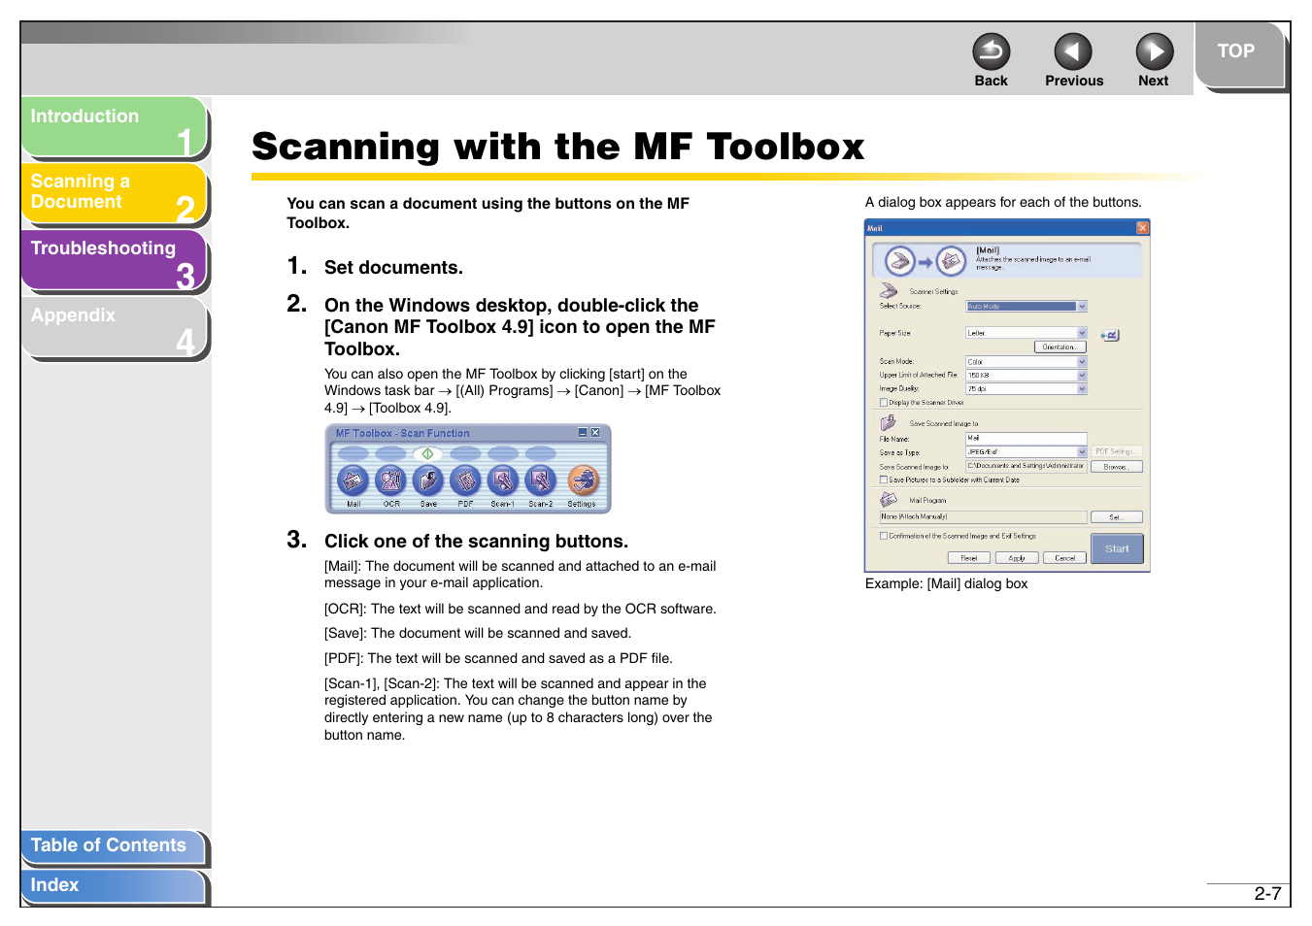Click the Back navigation arrow icon
1312x926 pixels.
[x=992, y=51]
